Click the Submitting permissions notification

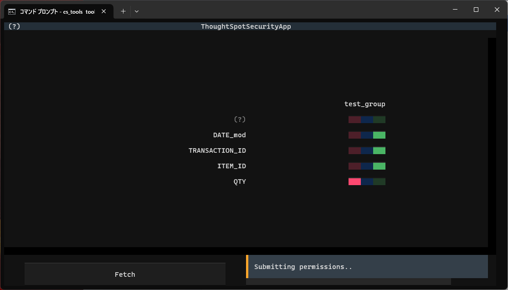367,267
